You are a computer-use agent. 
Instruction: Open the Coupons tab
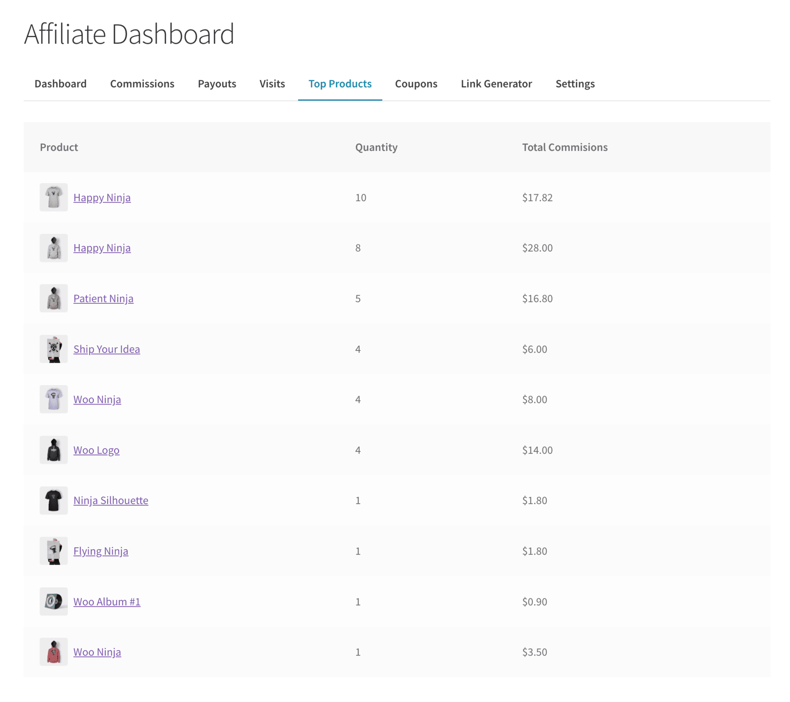416,84
